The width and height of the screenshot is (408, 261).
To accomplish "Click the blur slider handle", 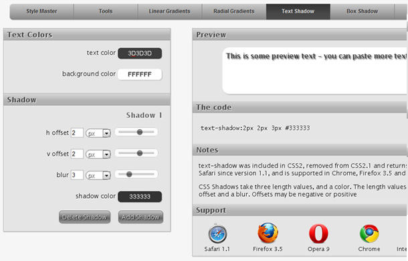I will [129, 174].
